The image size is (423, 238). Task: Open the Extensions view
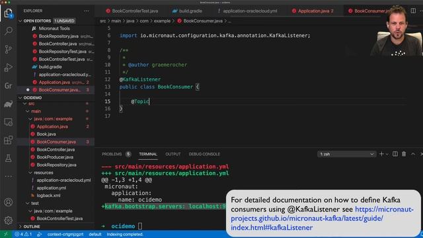point(9,140)
